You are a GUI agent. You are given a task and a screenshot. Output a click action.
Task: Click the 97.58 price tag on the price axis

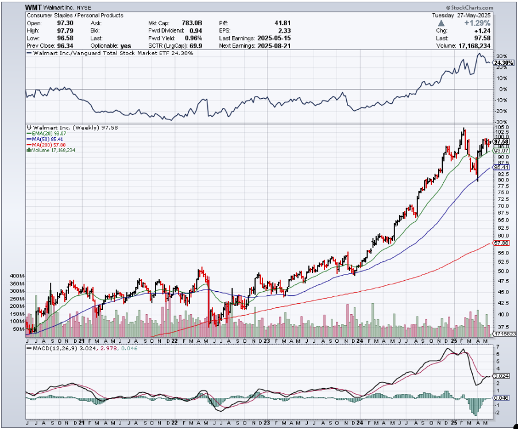pos(501,142)
